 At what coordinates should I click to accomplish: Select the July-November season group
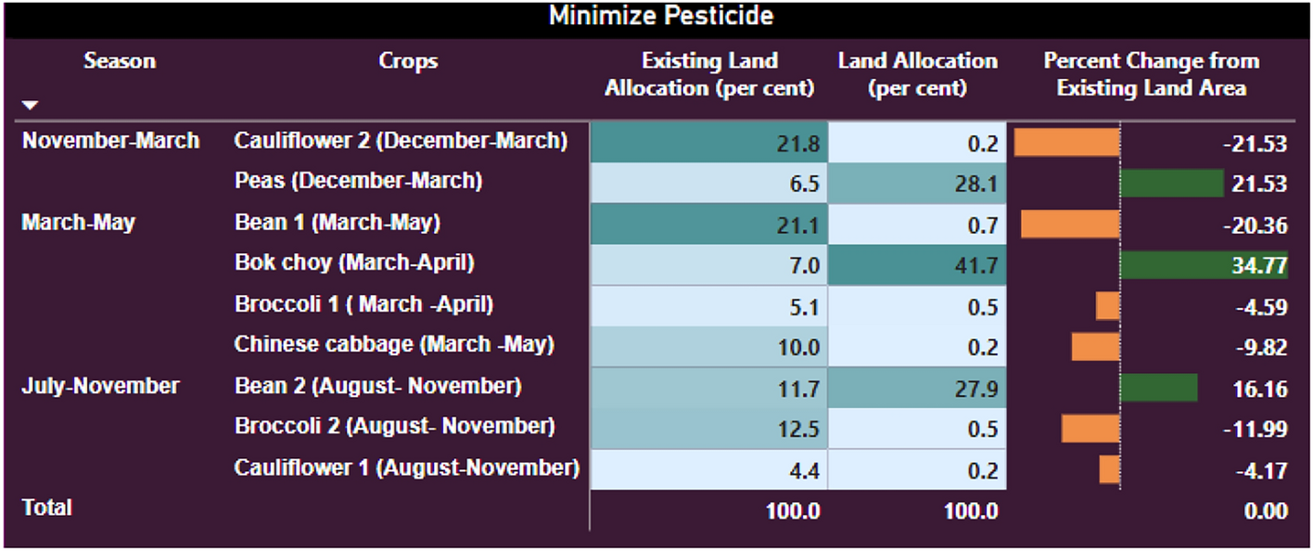tap(100, 386)
